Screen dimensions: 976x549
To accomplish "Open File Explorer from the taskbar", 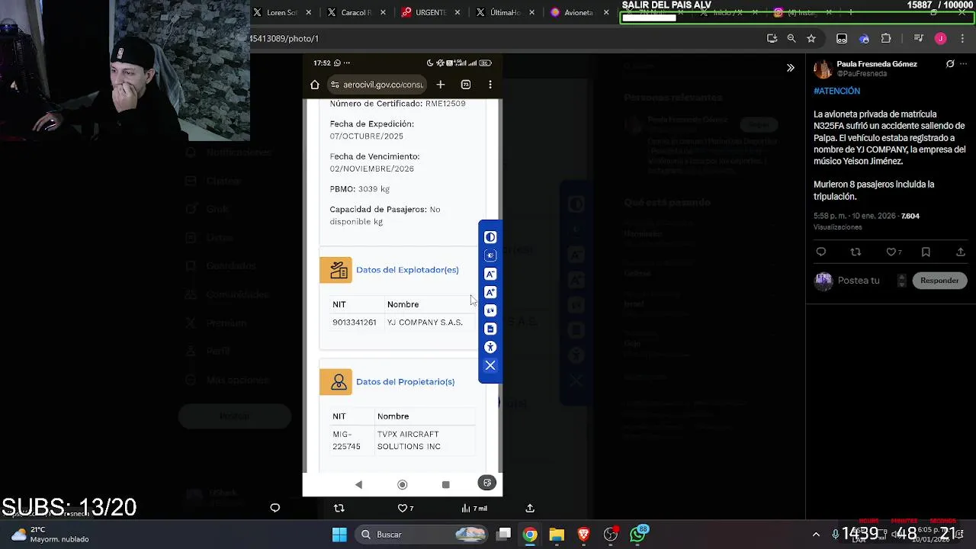I will click(557, 535).
